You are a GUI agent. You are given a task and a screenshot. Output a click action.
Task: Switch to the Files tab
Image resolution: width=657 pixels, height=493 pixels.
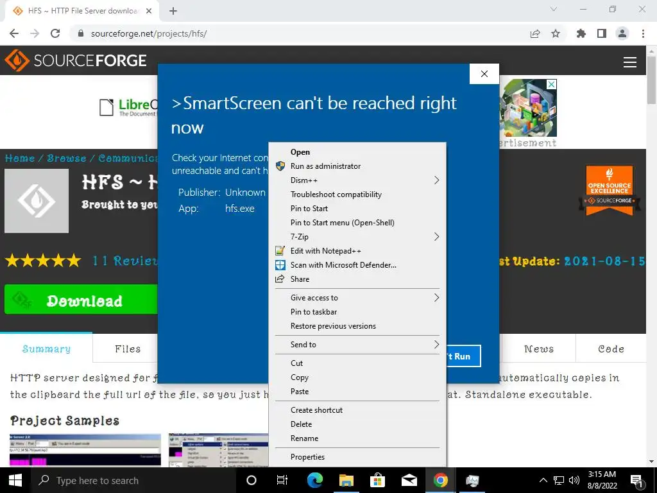tap(128, 349)
